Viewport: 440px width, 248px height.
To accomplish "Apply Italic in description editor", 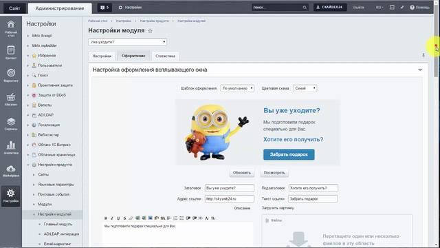I will (112, 218).
